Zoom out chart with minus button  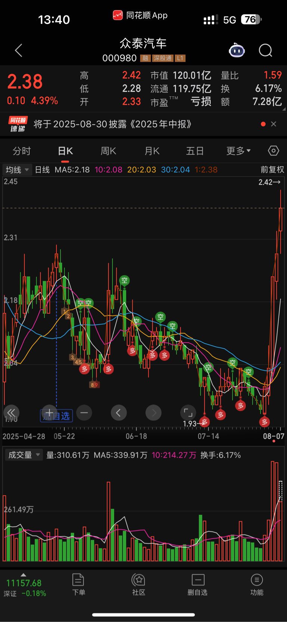click(x=84, y=413)
